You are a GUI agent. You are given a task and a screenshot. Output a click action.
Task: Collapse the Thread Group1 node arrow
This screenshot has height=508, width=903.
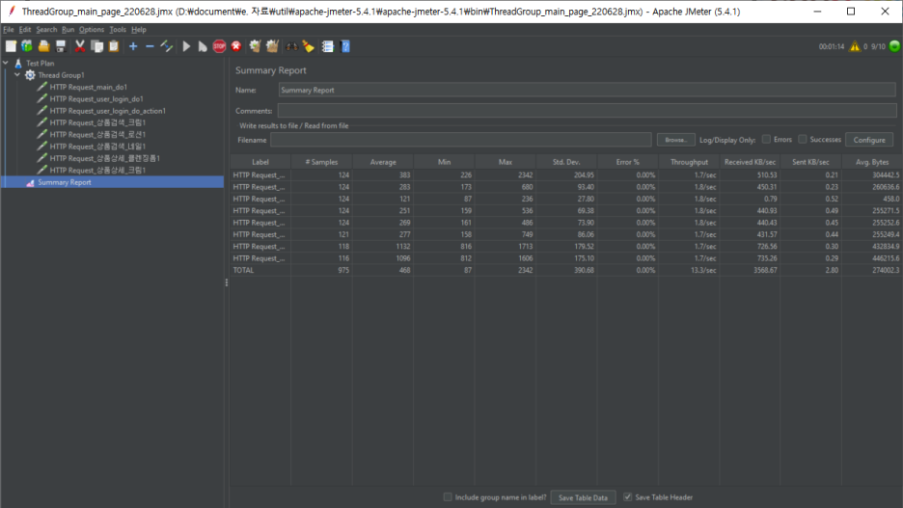(17, 75)
